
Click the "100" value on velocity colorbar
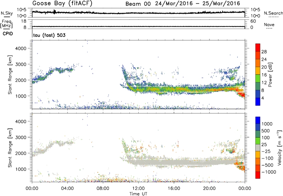pos(266,138)
